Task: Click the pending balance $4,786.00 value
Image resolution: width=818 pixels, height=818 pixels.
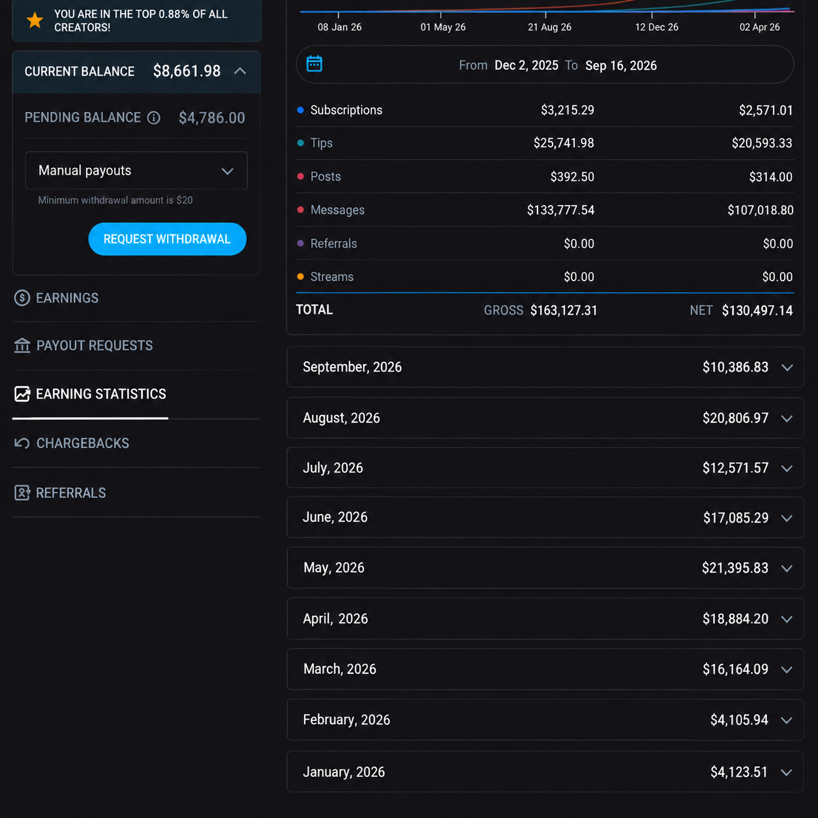Action: click(x=212, y=117)
